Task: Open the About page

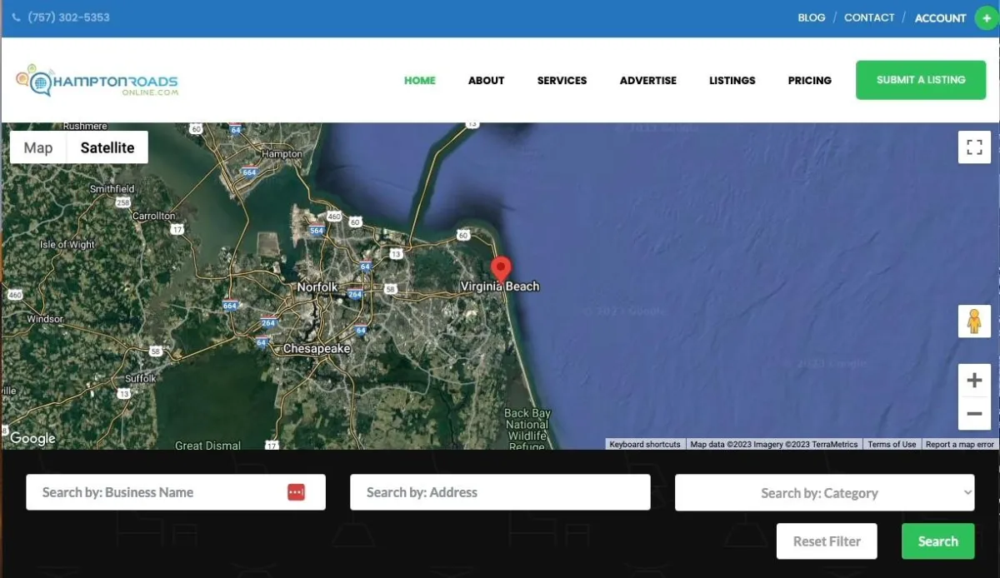Action: tap(486, 81)
